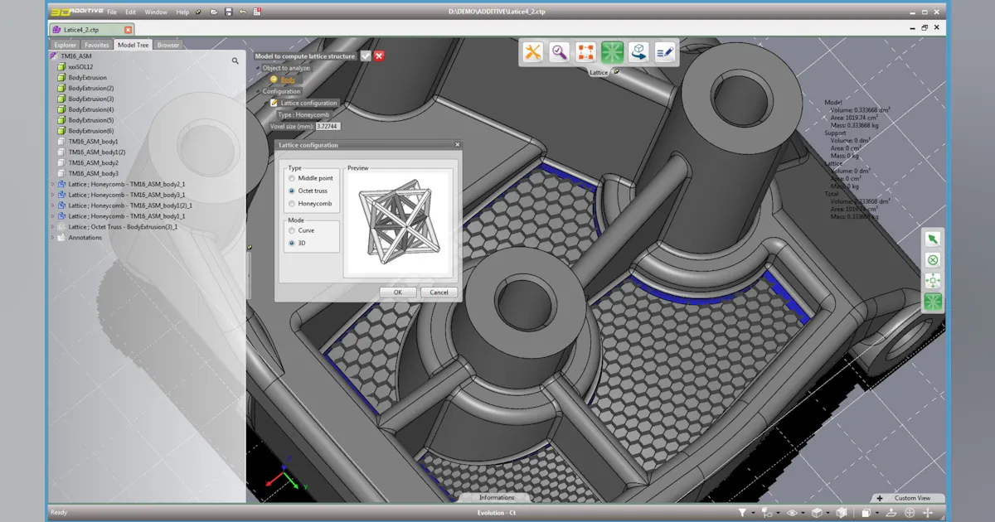Select BodyExtrusion(4) in model tree
Screen dimensions: 995x522
click(x=91, y=109)
